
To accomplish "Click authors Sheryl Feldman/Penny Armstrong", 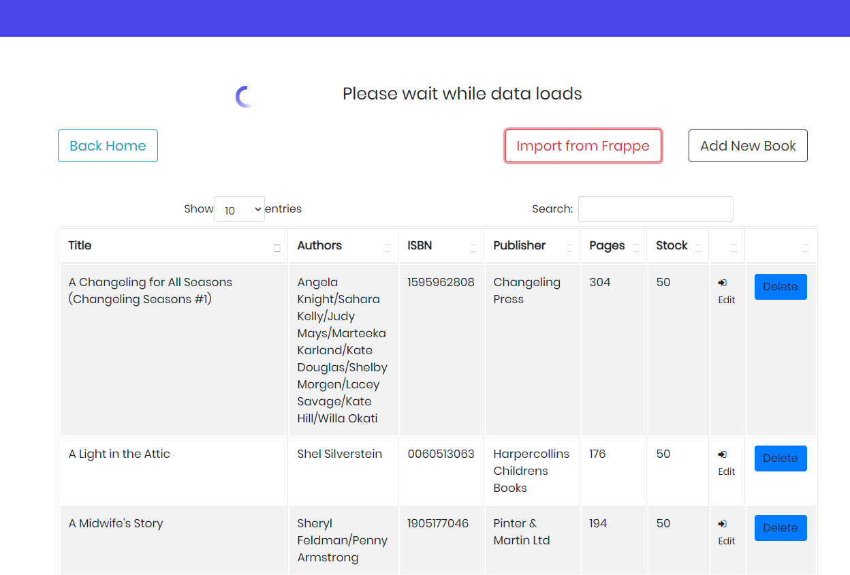I will pos(343,541).
